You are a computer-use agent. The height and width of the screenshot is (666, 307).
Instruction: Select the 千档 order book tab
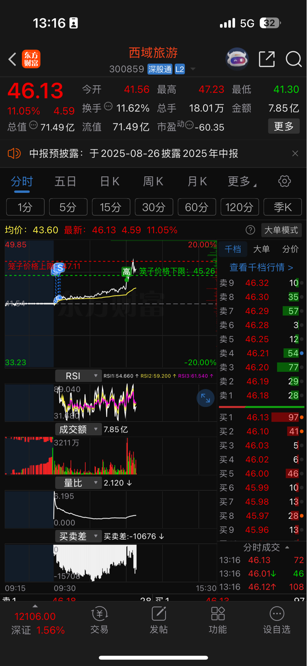pyautogui.click(x=233, y=249)
